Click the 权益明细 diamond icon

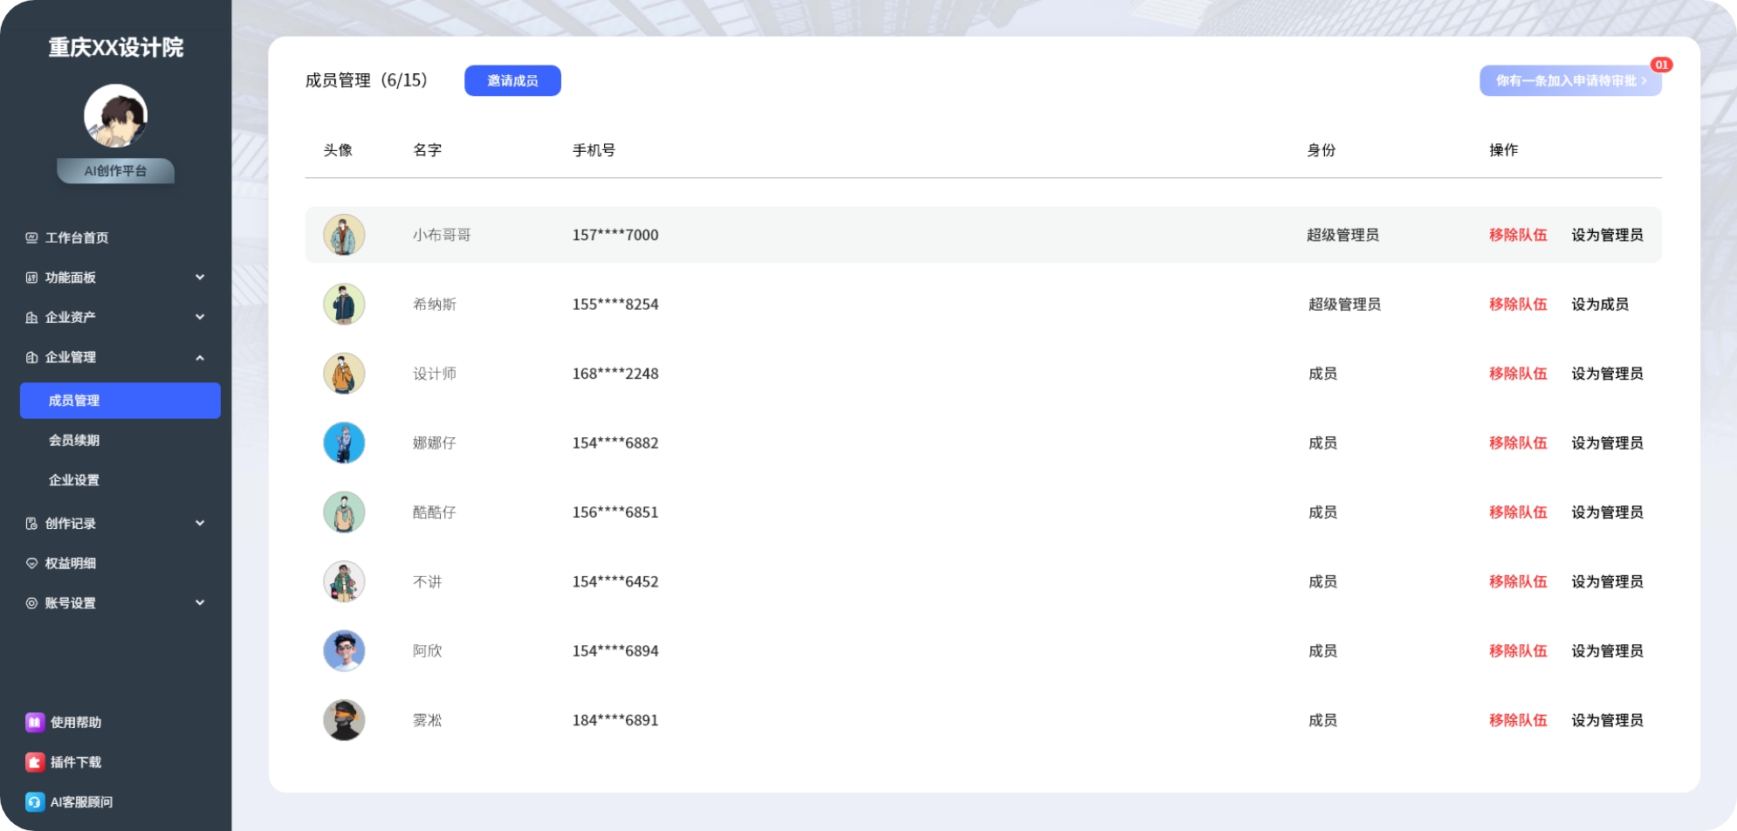31,563
